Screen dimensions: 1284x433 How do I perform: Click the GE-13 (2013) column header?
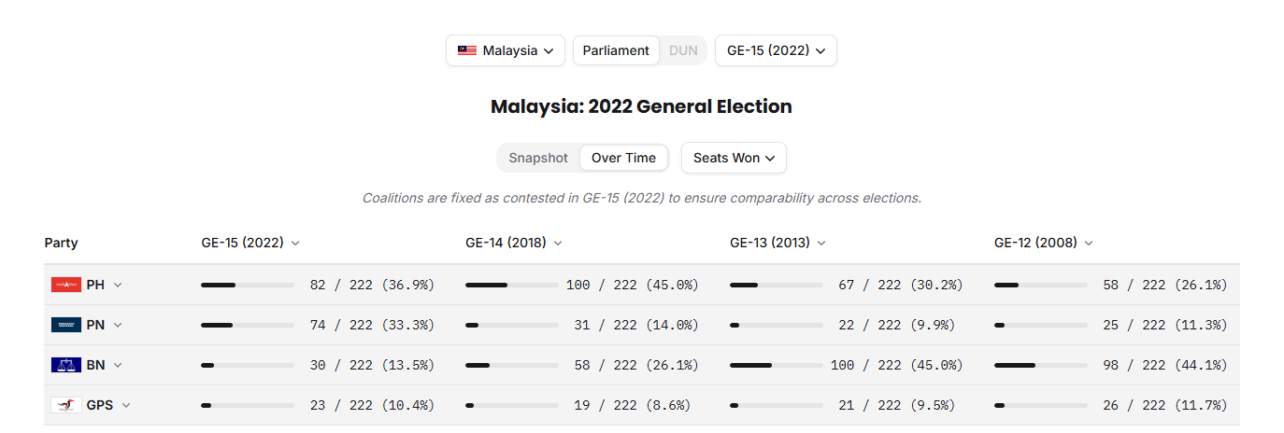coord(778,243)
